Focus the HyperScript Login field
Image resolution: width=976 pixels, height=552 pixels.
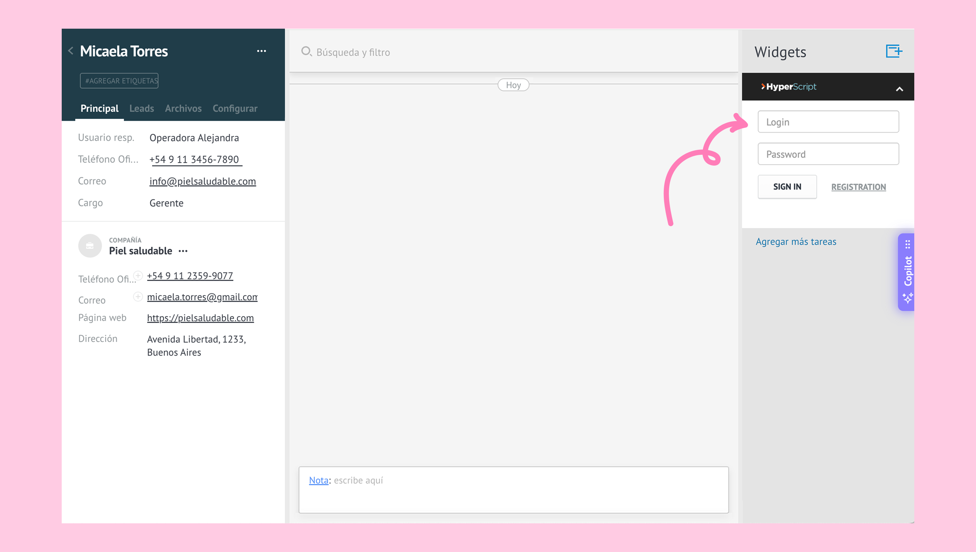click(828, 122)
